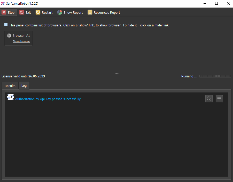Open the pie chart Show Report icon

60,12
